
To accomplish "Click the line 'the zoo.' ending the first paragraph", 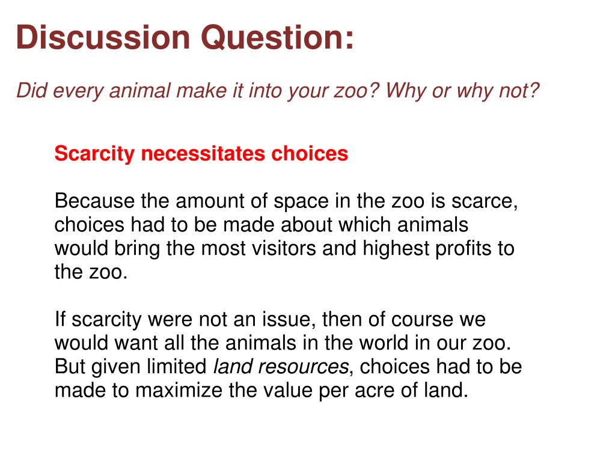I will point(91,272).
